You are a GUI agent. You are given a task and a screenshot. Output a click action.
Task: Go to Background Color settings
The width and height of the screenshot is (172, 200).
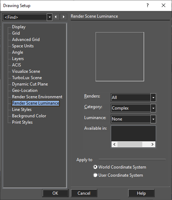(29, 116)
